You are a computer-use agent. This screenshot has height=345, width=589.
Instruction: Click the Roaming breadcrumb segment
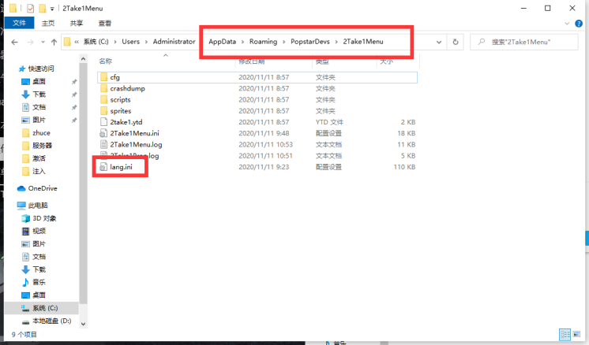point(264,42)
